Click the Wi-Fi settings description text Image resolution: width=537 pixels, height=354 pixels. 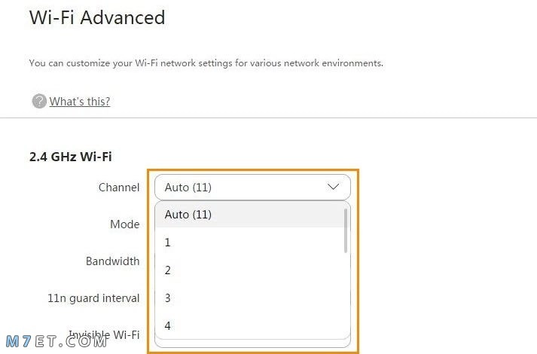[x=206, y=63]
